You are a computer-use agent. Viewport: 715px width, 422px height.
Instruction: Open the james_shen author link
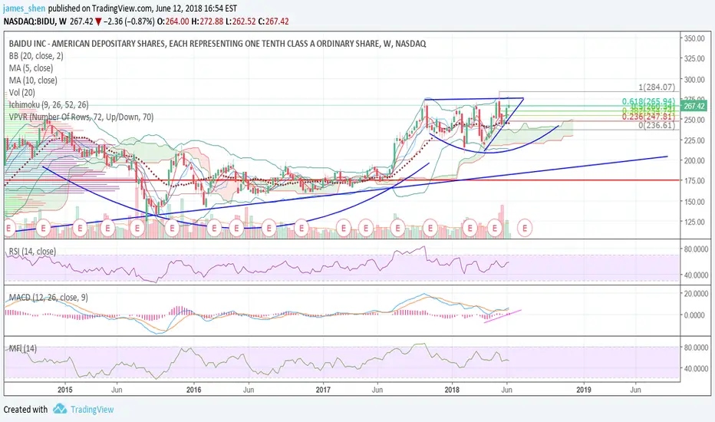[x=25, y=8]
